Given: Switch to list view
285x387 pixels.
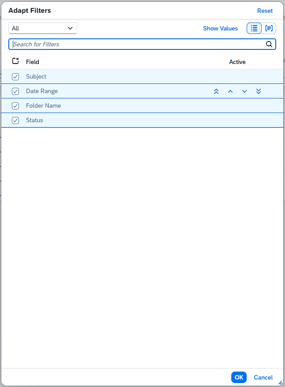Looking at the screenshot, I should [x=254, y=28].
